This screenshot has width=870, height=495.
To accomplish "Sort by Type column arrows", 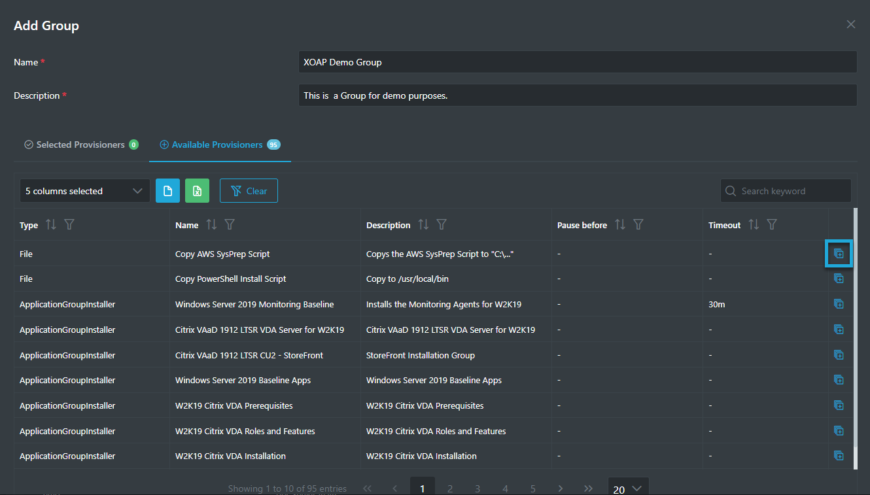I will [x=51, y=225].
